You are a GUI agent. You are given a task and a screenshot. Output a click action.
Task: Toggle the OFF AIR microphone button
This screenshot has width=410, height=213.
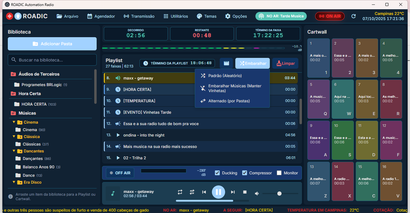click(120, 173)
